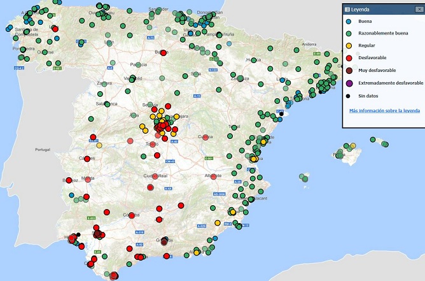Select green station marker at Zamora
Screen dimensions: 425x281
pos(104,83)
